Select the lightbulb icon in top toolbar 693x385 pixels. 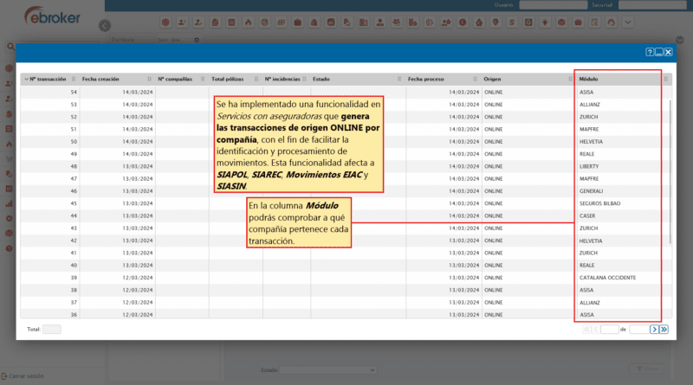tap(545, 22)
